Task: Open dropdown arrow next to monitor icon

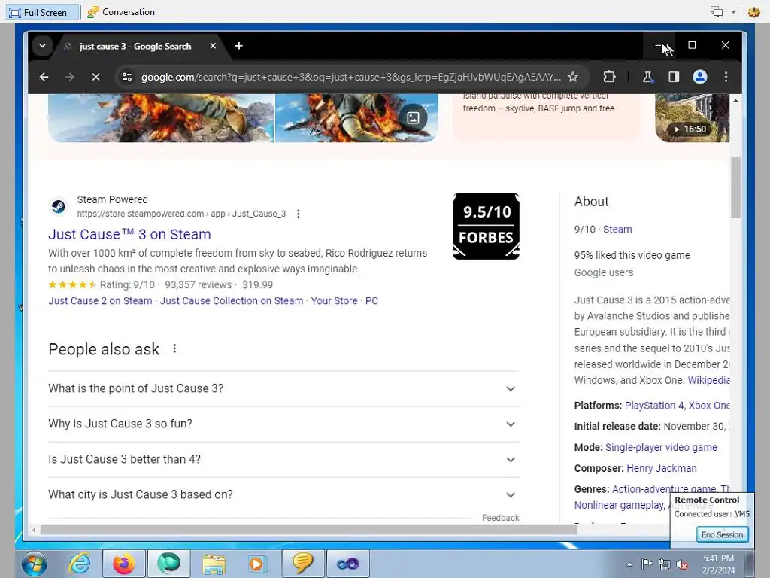Action: (x=733, y=12)
